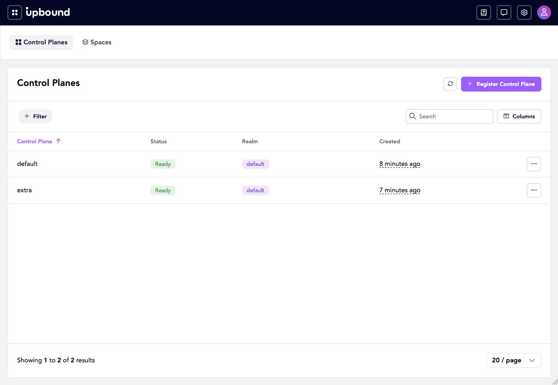Click the Created column header
The width and height of the screenshot is (558, 385).
coord(390,141)
